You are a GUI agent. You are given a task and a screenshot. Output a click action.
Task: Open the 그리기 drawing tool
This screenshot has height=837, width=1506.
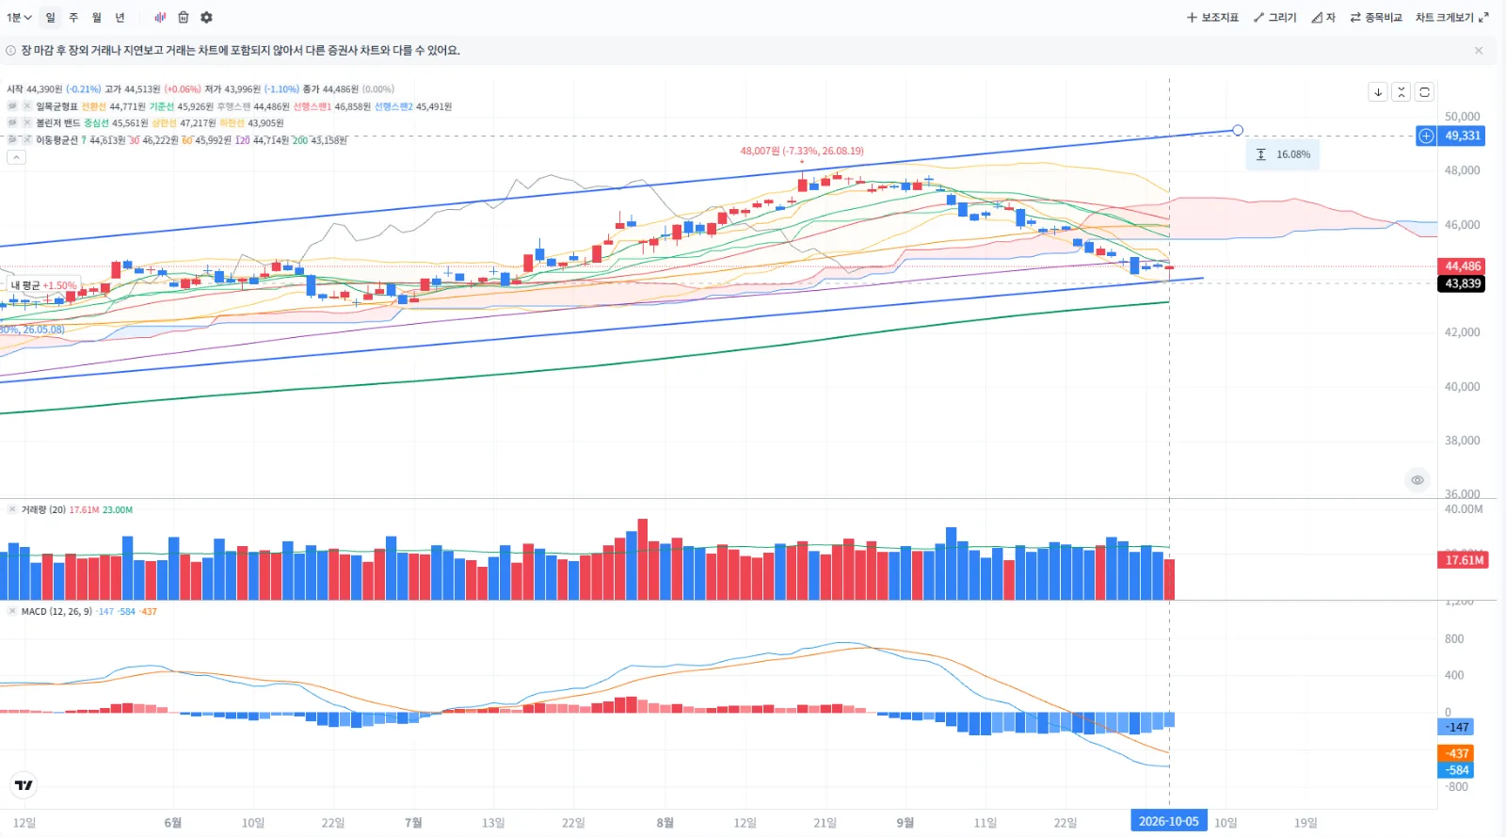coord(1274,17)
